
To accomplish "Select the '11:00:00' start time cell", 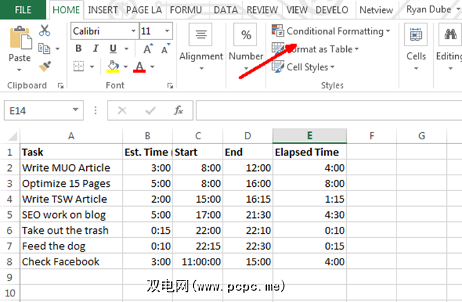I will (x=198, y=261).
